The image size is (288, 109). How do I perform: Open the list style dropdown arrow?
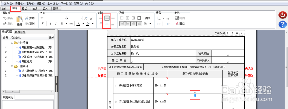click(x=163, y=18)
